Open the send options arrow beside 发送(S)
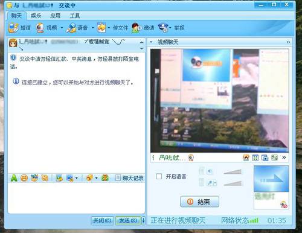The image size is (302, 233). pyautogui.click(x=143, y=220)
